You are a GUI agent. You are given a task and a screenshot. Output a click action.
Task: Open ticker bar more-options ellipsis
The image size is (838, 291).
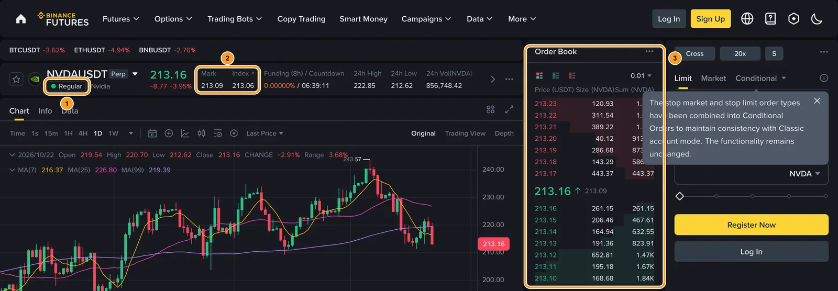(x=509, y=79)
